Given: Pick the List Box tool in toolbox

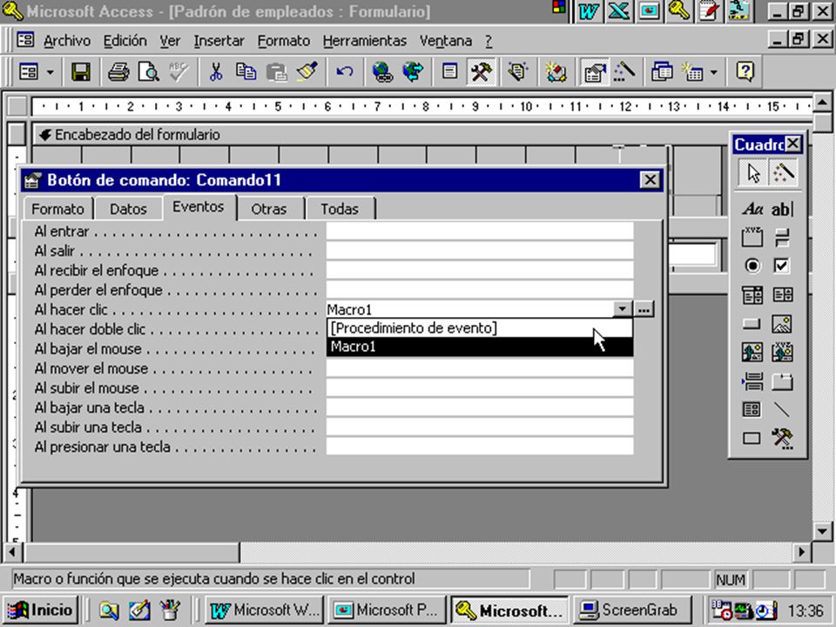Looking at the screenshot, I should tap(782, 294).
